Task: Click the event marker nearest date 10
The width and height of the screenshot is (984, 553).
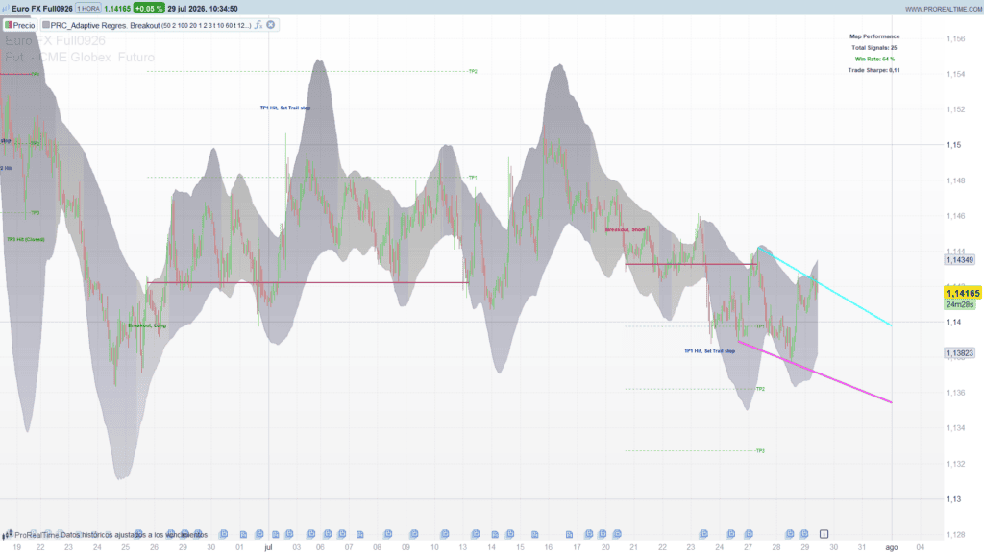Action: click(x=444, y=534)
